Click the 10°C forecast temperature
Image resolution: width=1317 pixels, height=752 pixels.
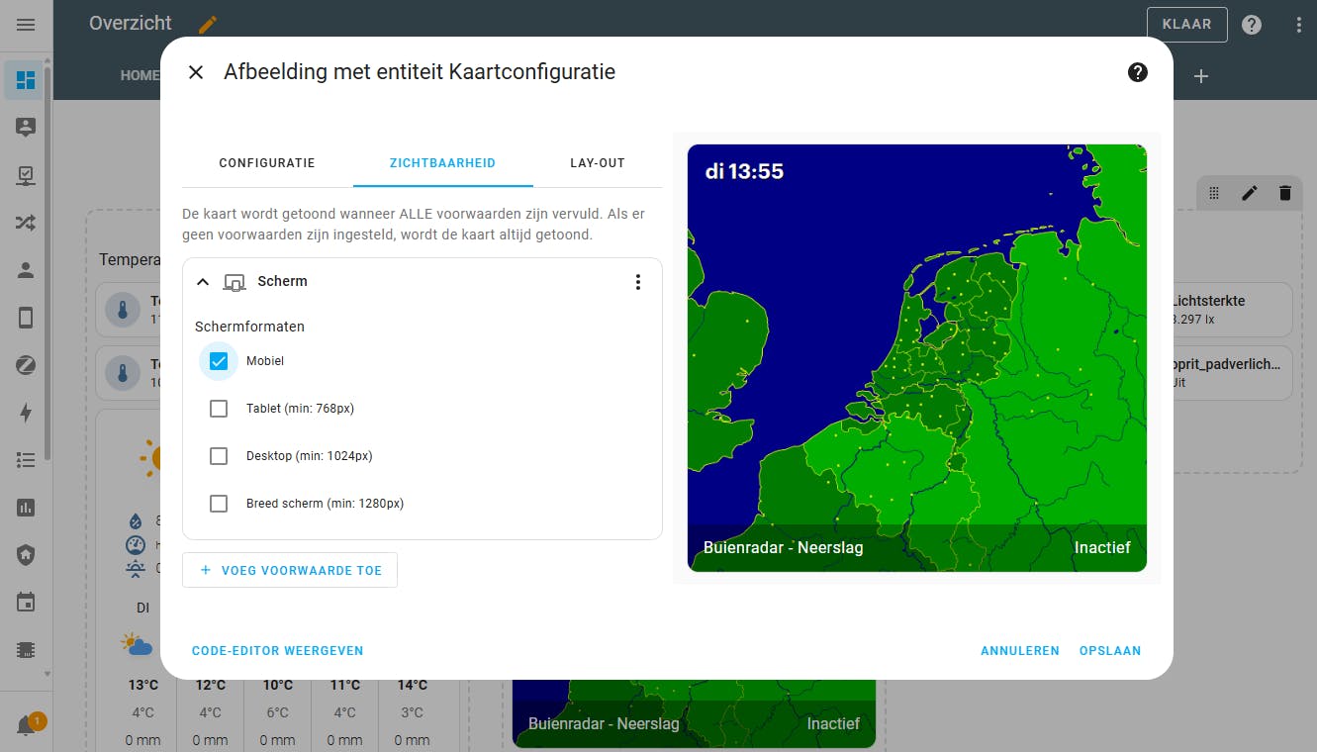click(x=277, y=685)
